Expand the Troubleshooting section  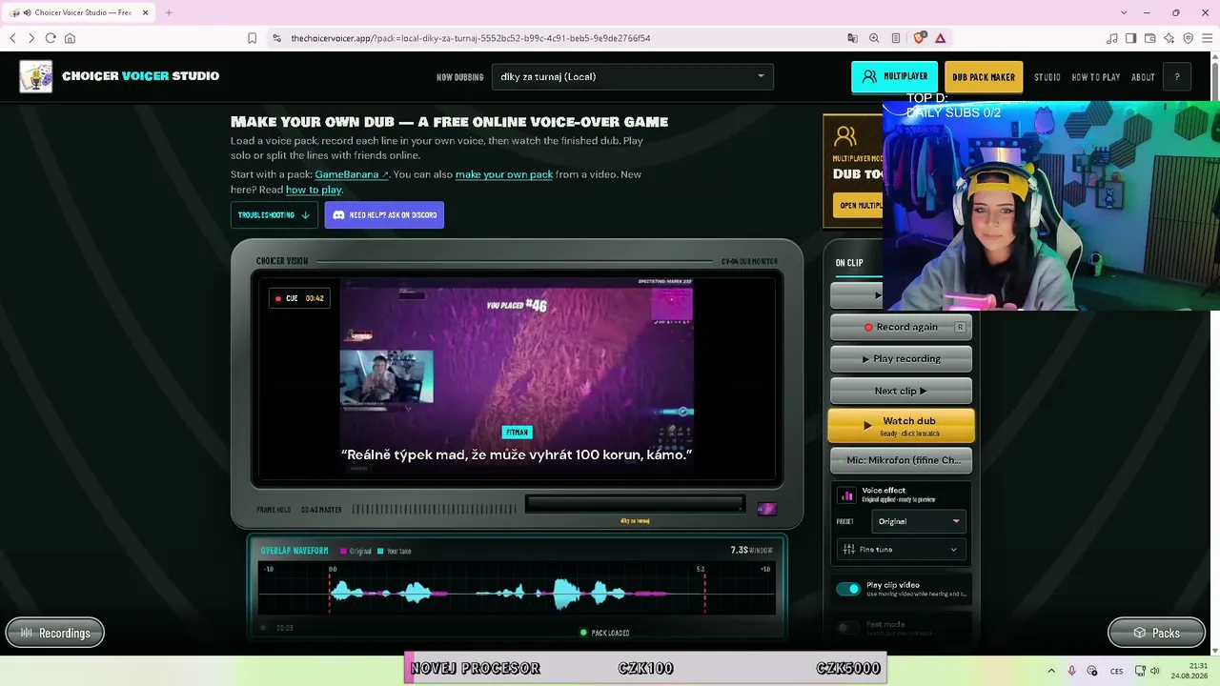(x=274, y=215)
